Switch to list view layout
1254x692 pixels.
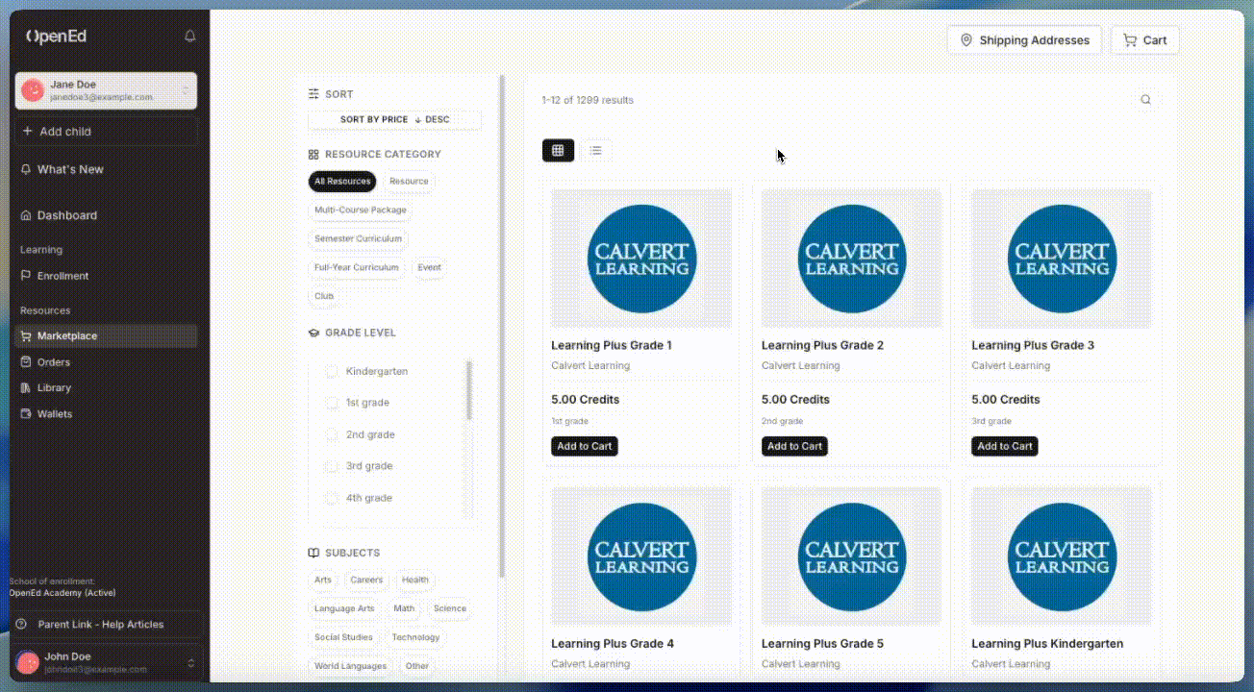click(596, 151)
